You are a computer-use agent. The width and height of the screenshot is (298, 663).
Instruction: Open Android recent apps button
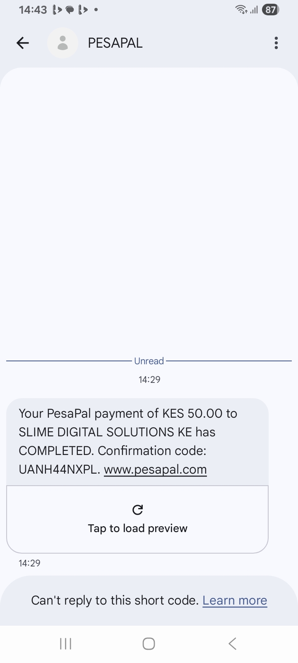click(65, 644)
